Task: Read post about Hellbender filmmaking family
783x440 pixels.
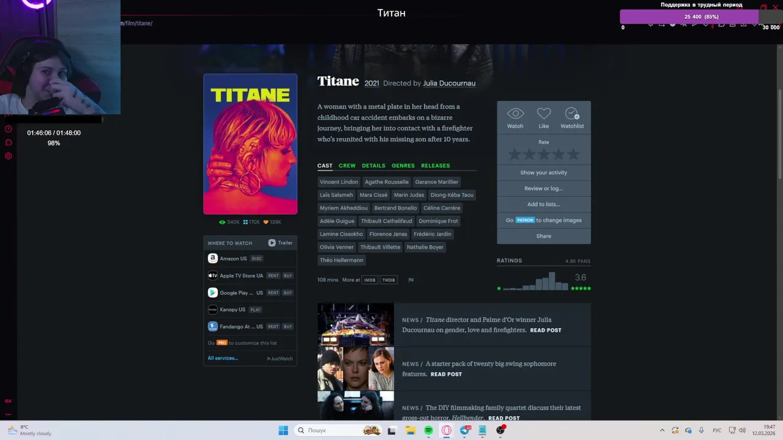Action: point(504,418)
